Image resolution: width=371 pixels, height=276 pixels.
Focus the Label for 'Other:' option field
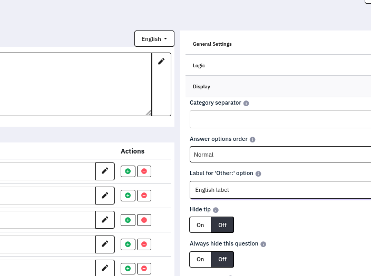pos(280,190)
